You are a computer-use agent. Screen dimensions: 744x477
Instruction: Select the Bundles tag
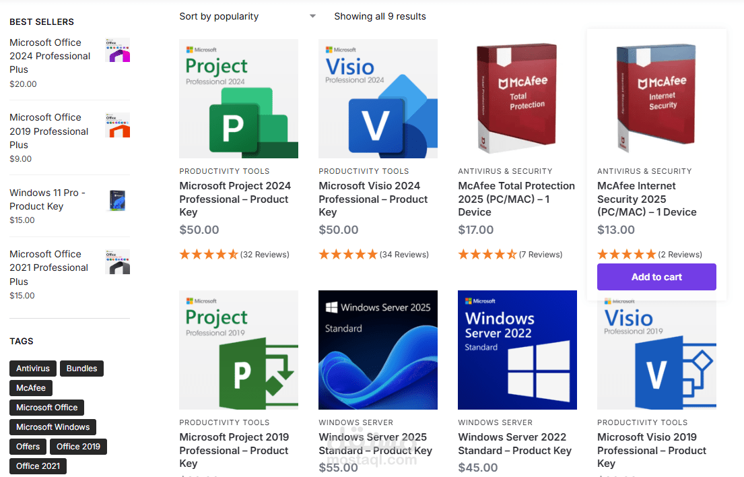(x=81, y=369)
